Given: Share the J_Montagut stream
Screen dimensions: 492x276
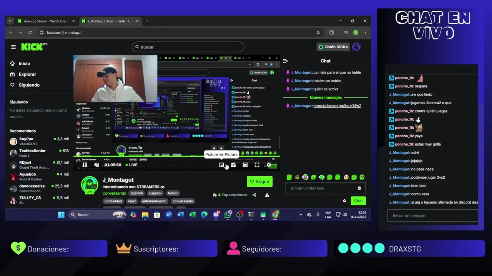Looking at the screenshot, I should point(254,195).
